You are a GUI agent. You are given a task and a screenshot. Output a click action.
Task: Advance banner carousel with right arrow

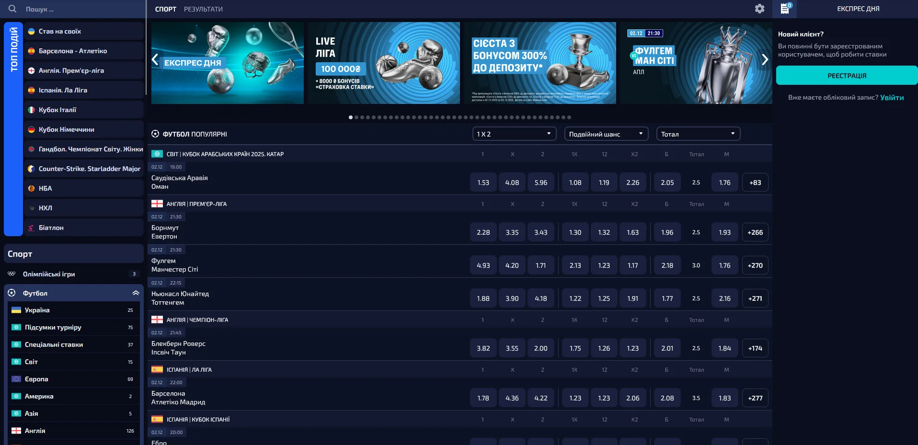click(765, 60)
